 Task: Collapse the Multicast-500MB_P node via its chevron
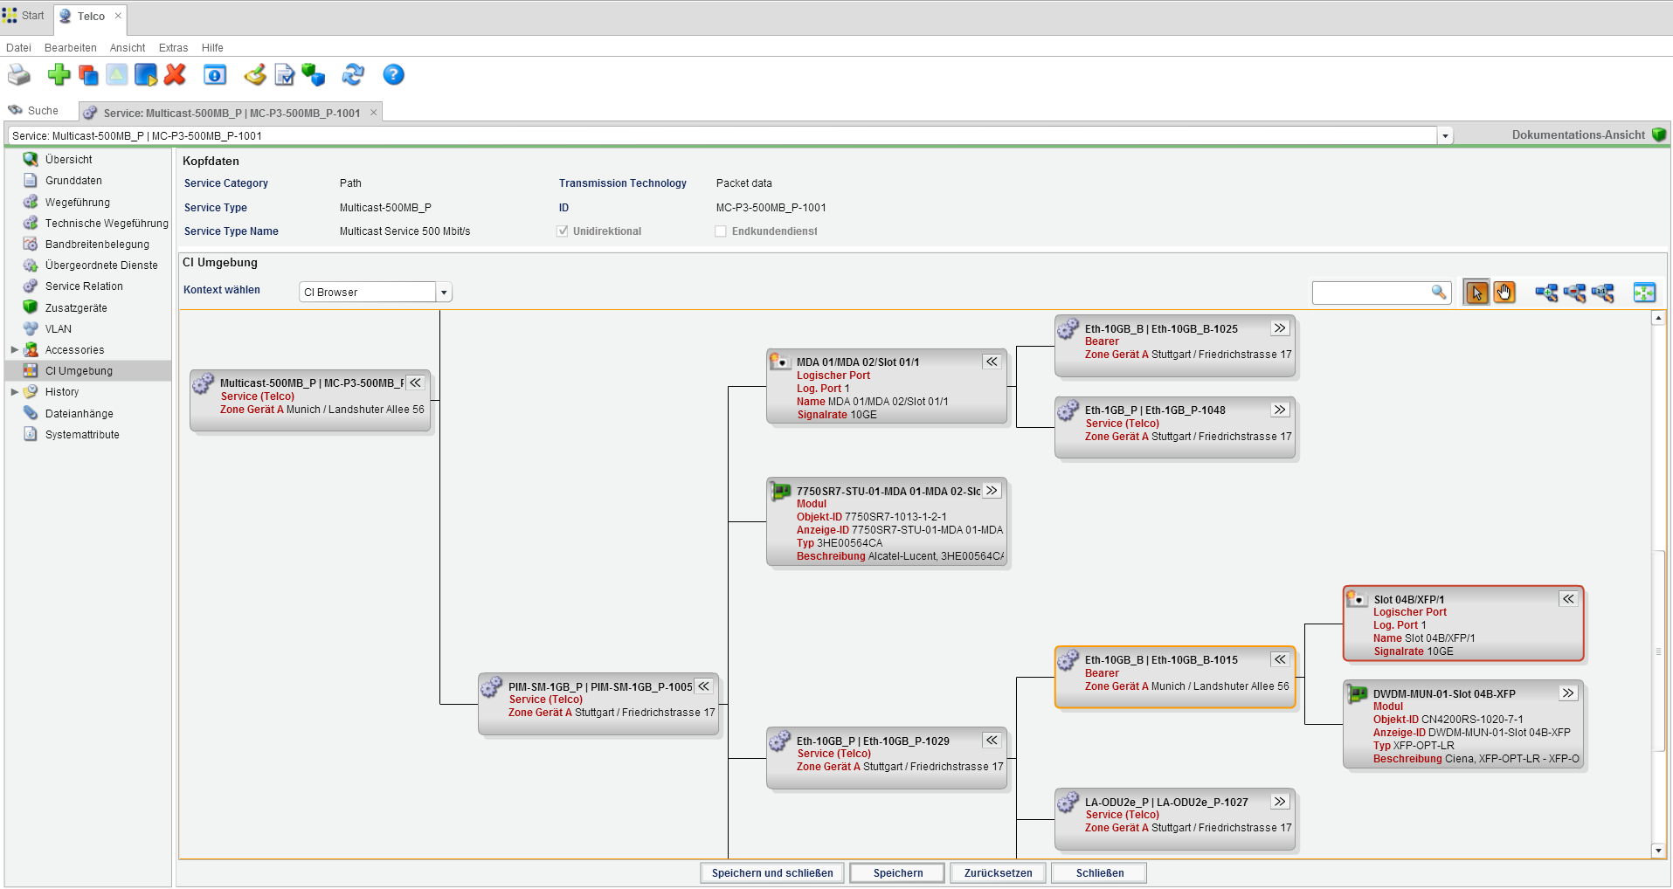click(415, 382)
